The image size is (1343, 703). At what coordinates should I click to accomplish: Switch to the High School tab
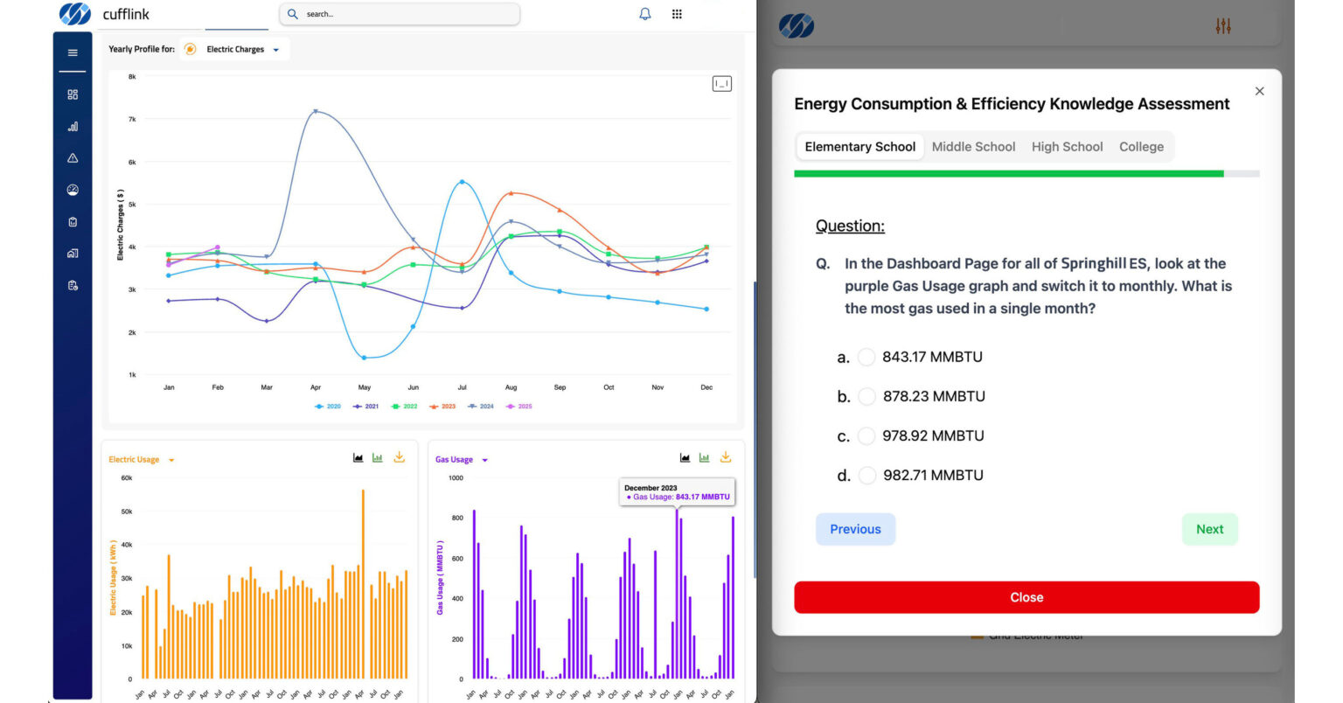[x=1067, y=147]
